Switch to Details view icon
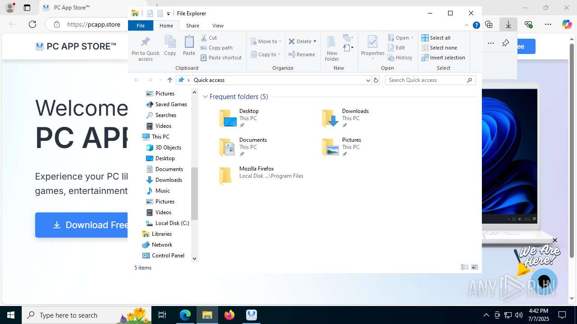This screenshot has width=577, height=324. pyautogui.click(x=465, y=267)
